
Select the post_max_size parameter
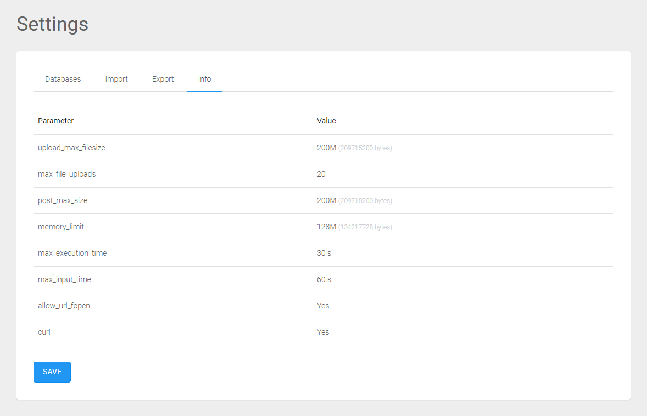[63, 200]
